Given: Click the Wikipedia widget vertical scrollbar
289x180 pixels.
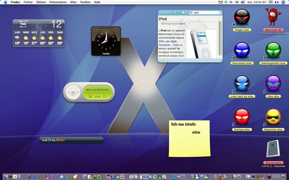Looking at the screenshot, I should [x=220, y=36].
